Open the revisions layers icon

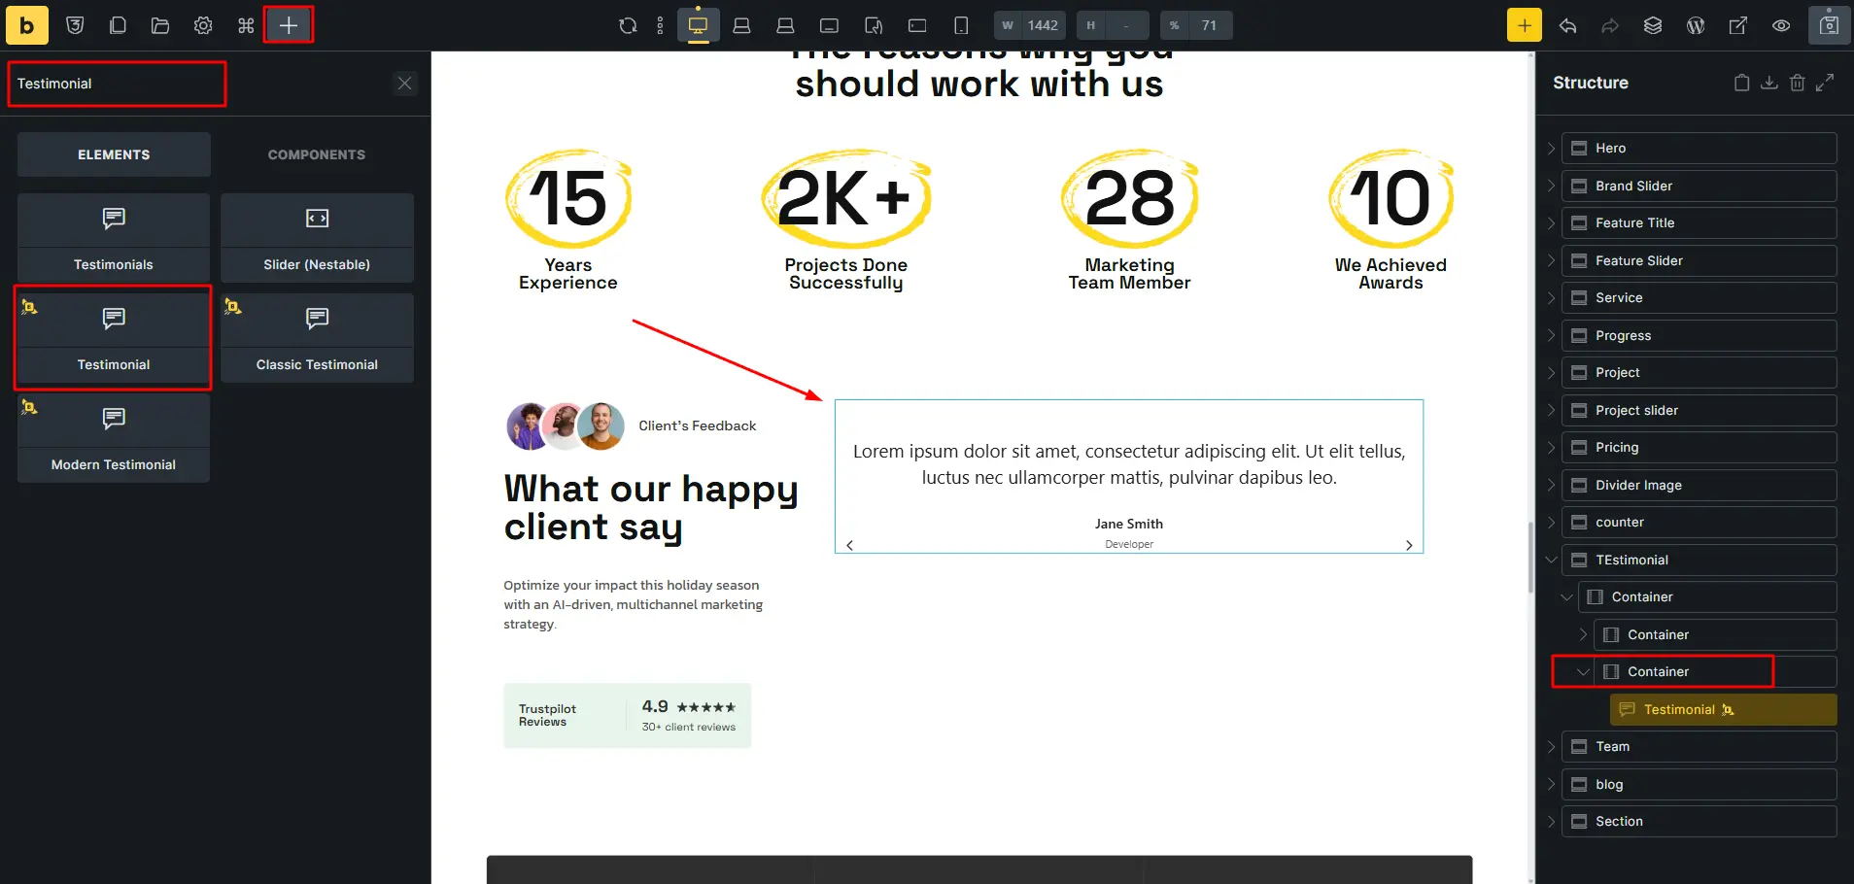click(1653, 26)
